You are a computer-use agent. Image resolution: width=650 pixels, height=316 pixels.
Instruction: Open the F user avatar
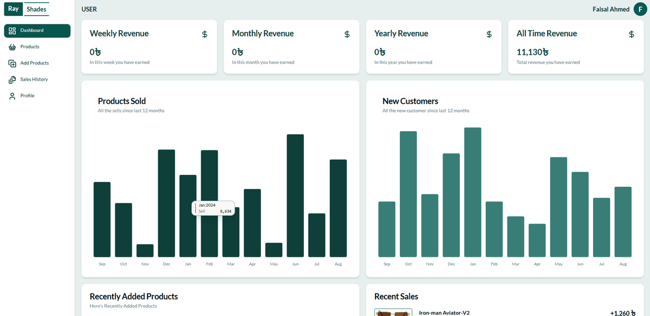point(640,9)
